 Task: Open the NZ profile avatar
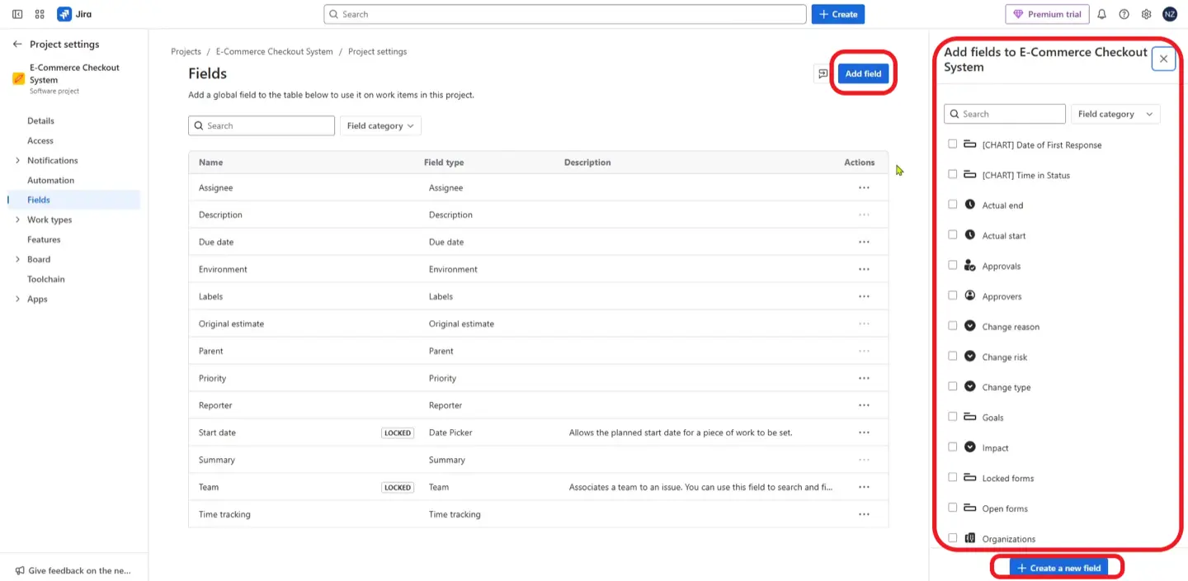point(1170,14)
